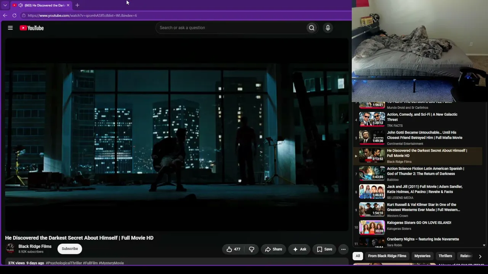Screen dimensions: 488x274
Task: Go back in the browser
Action: (5, 16)
